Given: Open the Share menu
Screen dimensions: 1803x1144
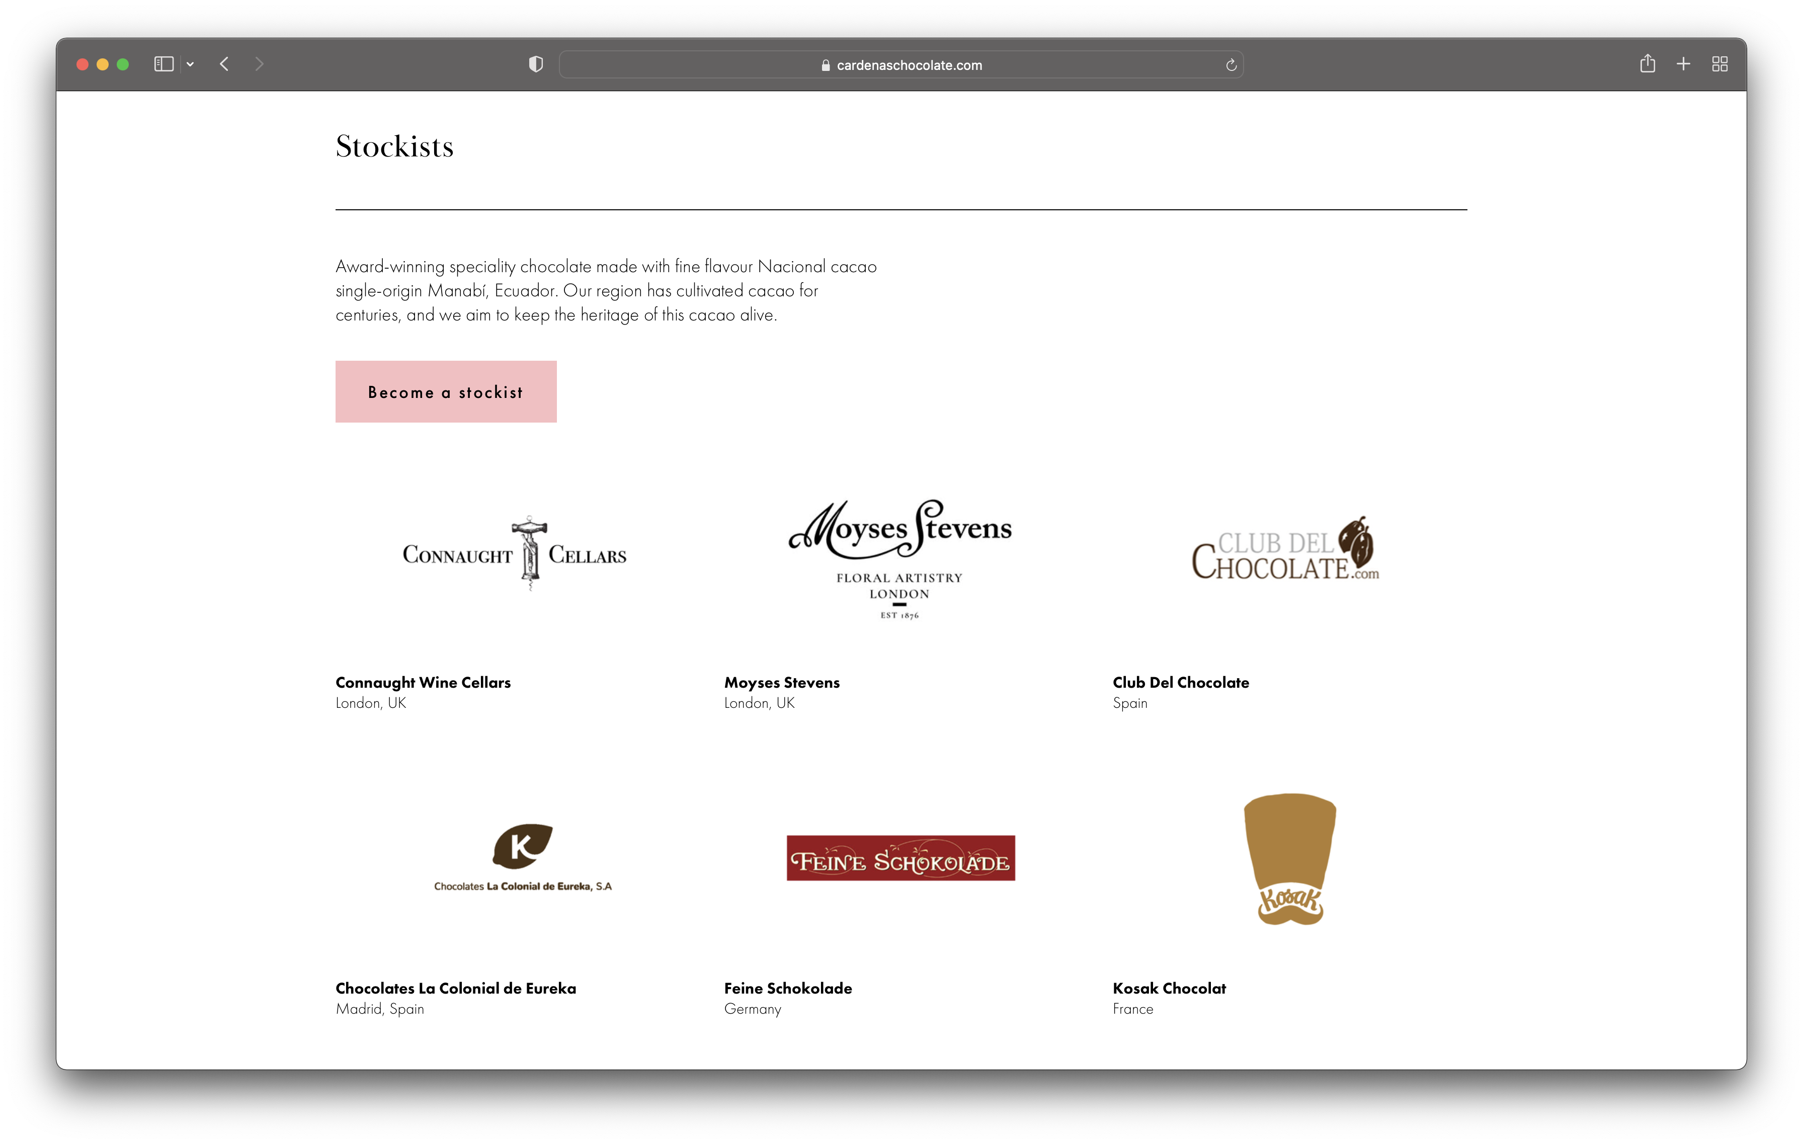Looking at the screenshot, I should tap(1647, 64).
